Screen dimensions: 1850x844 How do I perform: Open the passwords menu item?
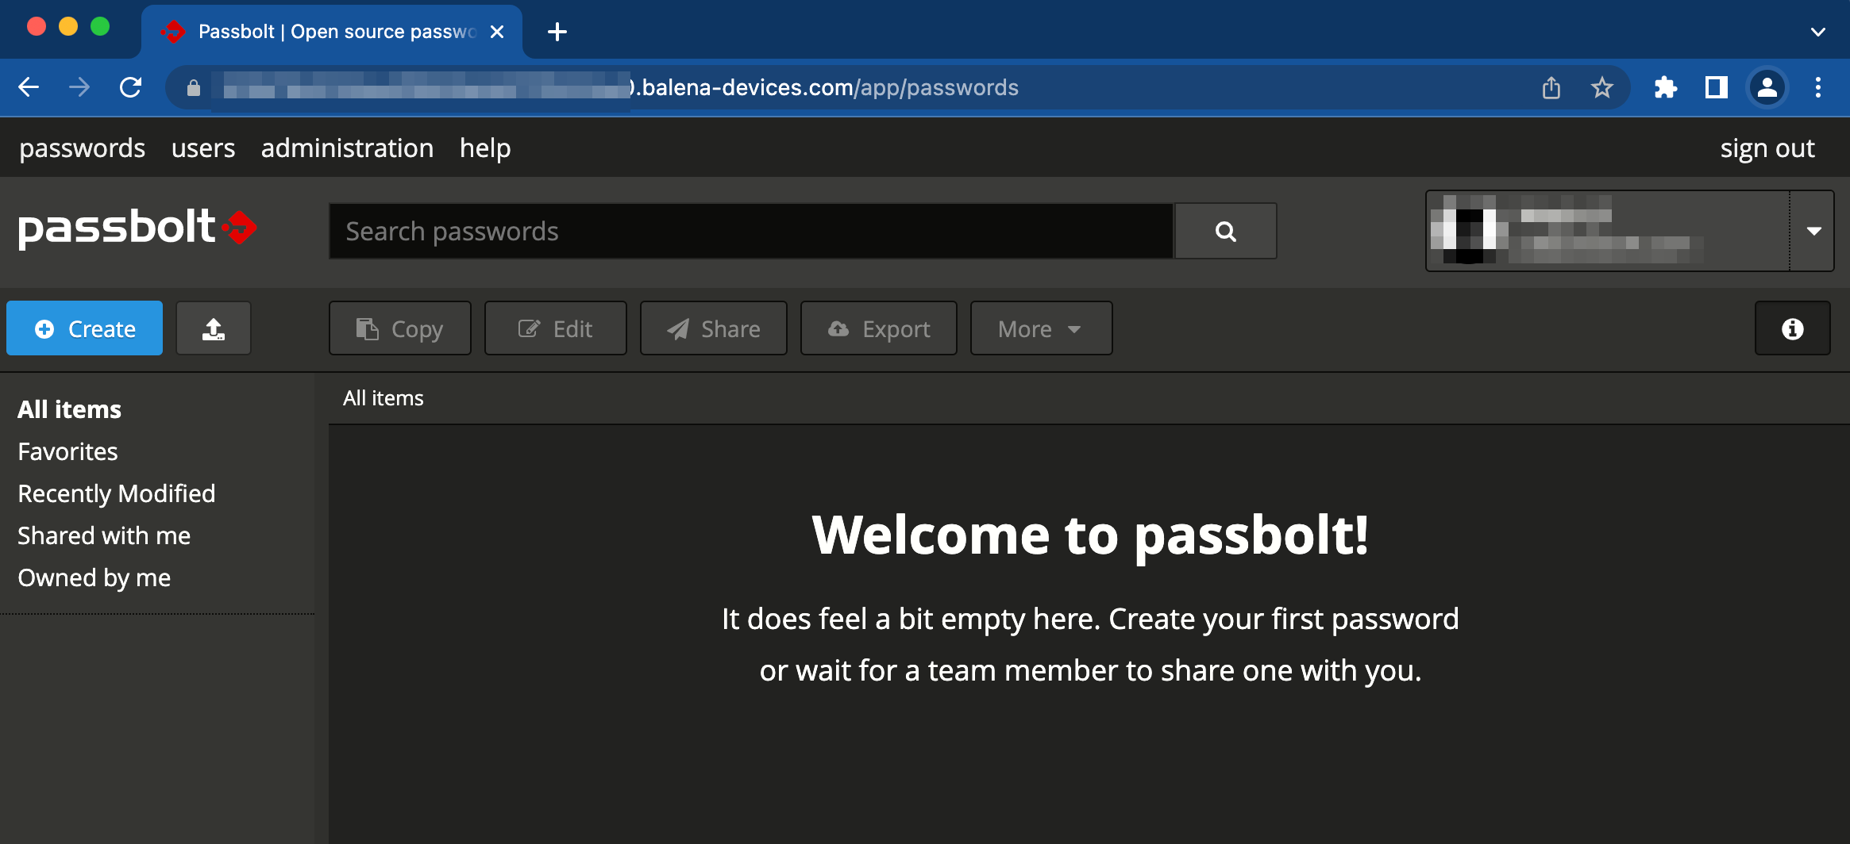click(82, 148)
